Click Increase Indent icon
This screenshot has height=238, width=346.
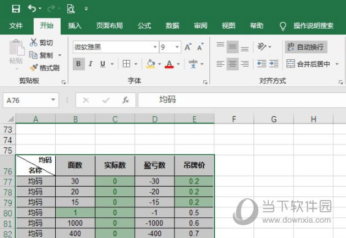click(274, 64)
